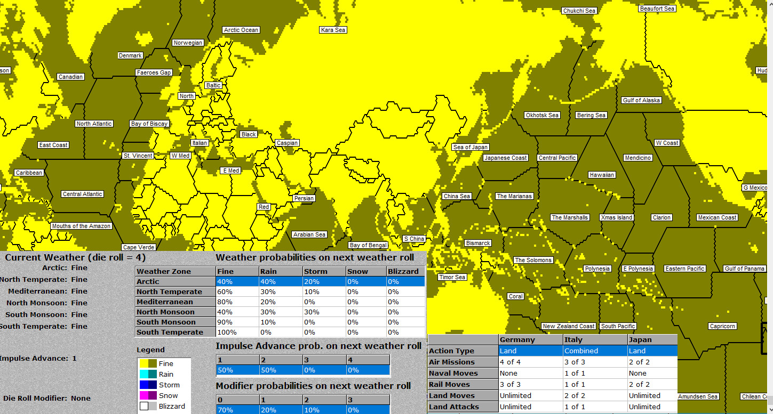Select the Coral sea label

(516, 296)
